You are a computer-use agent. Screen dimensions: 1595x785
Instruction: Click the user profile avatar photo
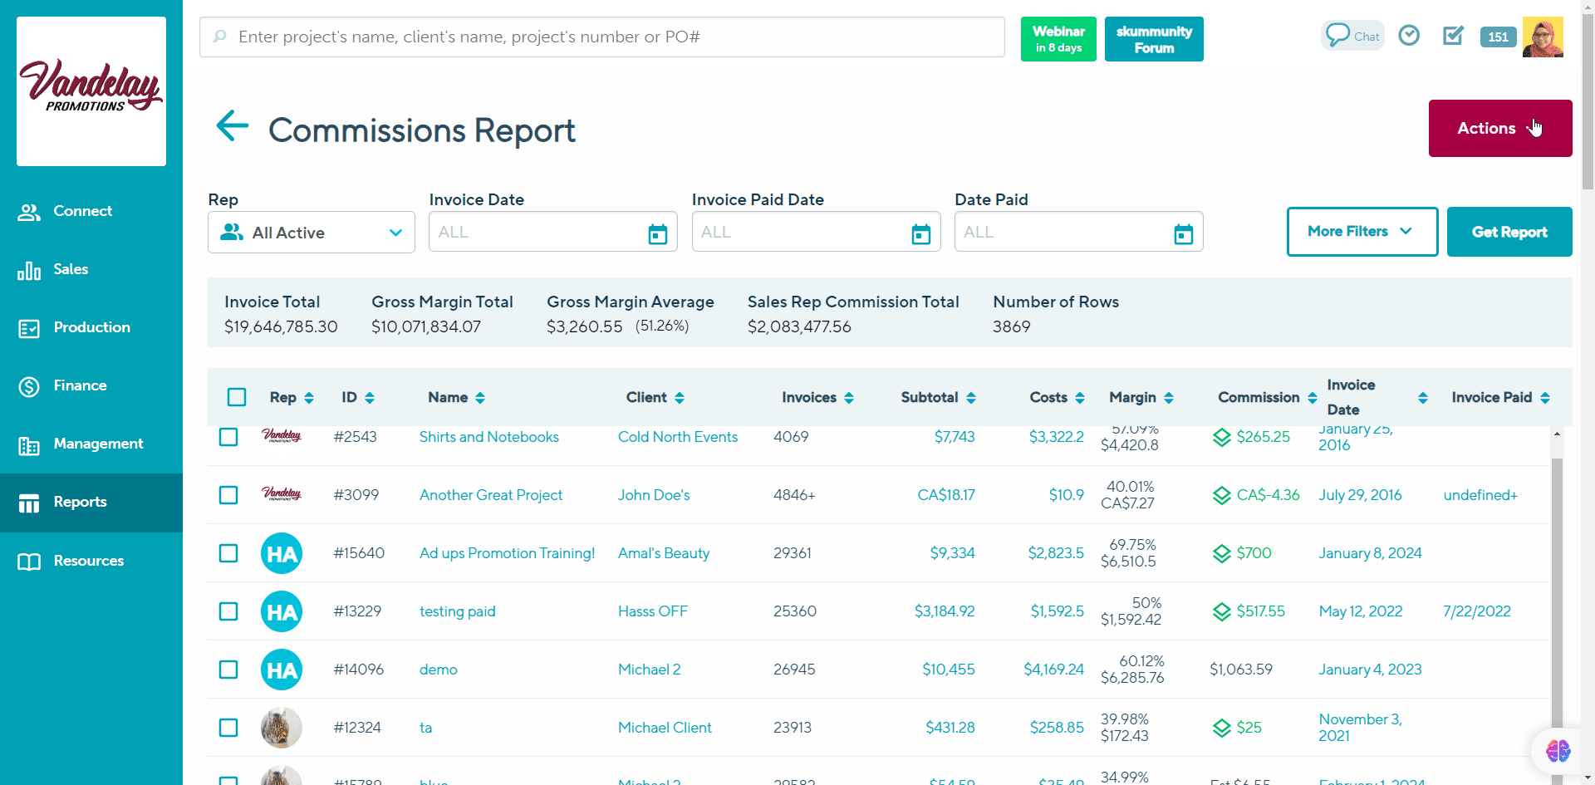pyautogui.click(x=1543, y=37)
